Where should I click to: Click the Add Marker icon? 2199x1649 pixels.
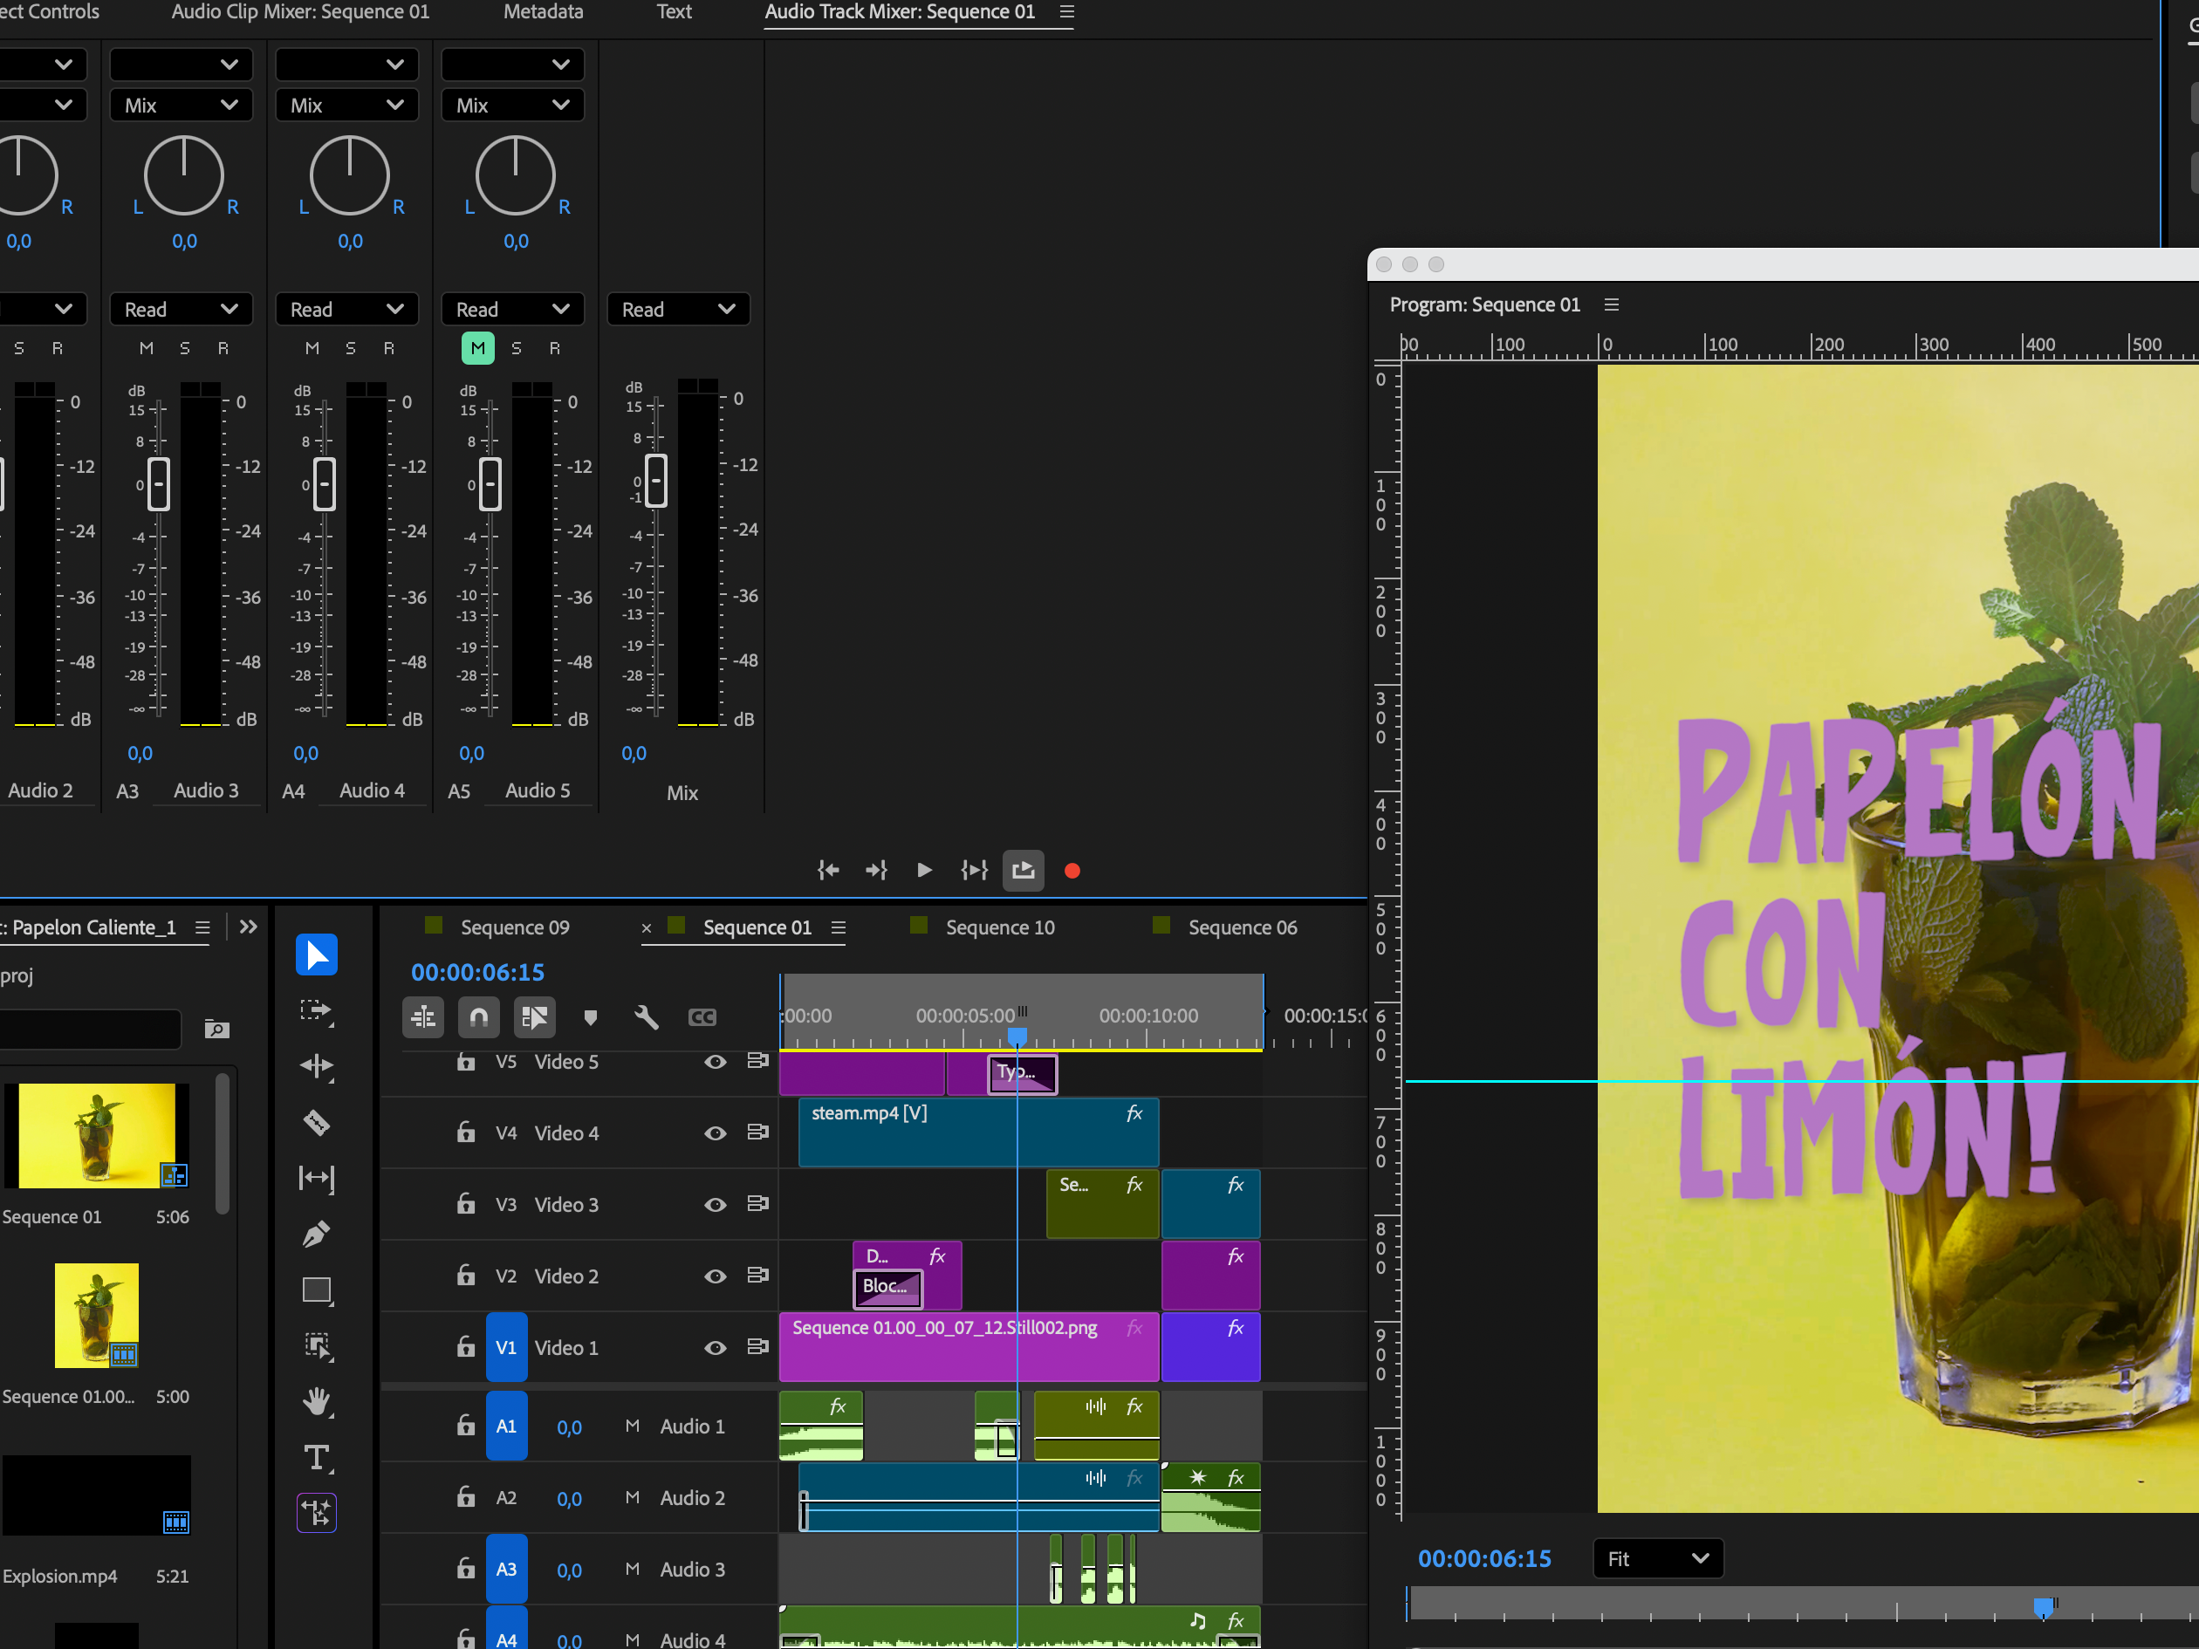(591, 1016)
